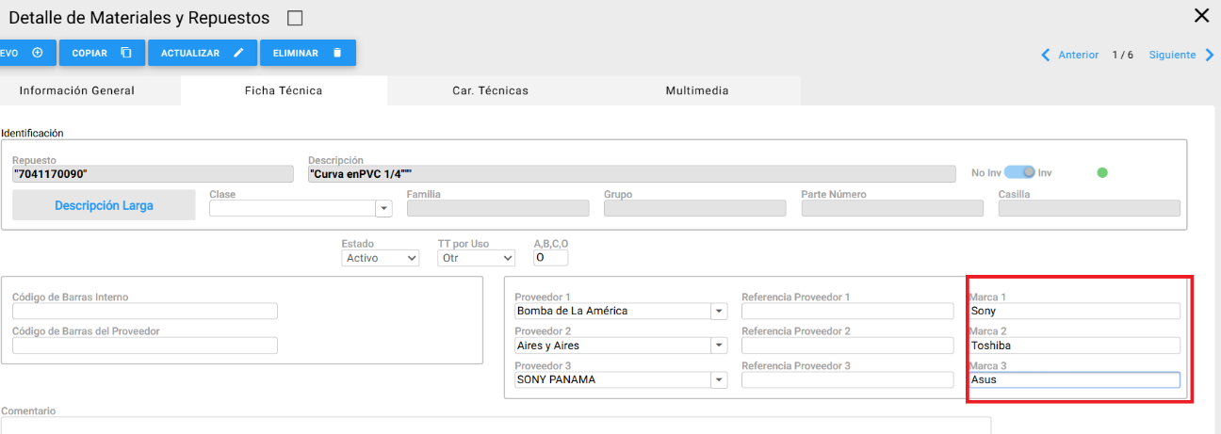Image resolution: width=1221 pixels, height=434 pixels.
Task: Check the box next to the title
Action: [295, 19]
